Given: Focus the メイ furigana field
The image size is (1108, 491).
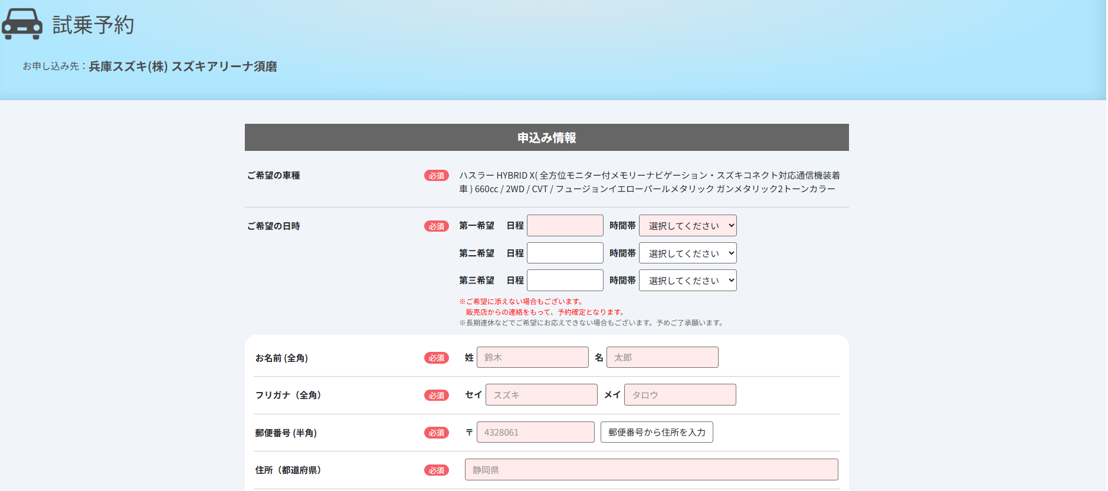Looking at the screenshot, I should (680, 395).
